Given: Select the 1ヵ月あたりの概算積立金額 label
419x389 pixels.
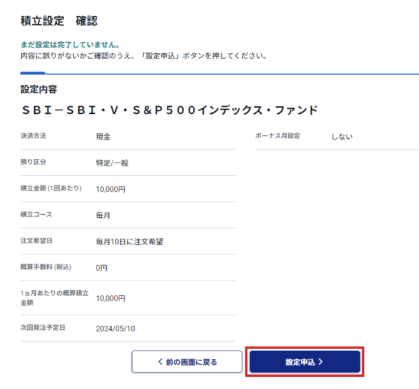Looking at the screenshot, I should (54, 298).
